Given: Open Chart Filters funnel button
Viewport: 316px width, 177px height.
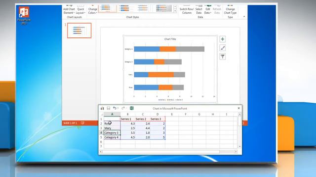Looking at the screenshot, I should pyautogui.click(x=223, y=57).
